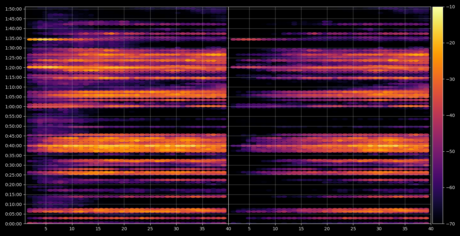Image resolution: width=460 pixels, height=236 pixels.
Task: Select the −40 colorbar tick label
Action: click(x=450, y=115)
